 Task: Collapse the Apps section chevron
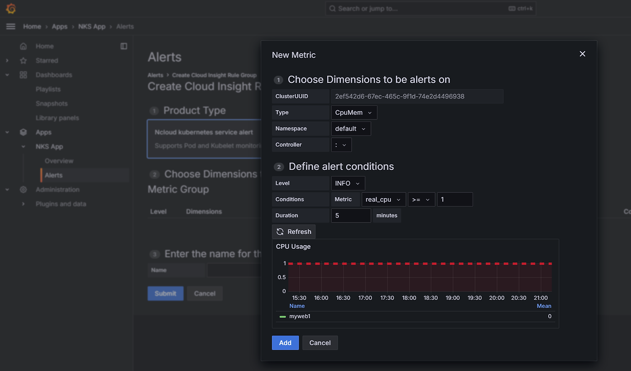point(7,132)
